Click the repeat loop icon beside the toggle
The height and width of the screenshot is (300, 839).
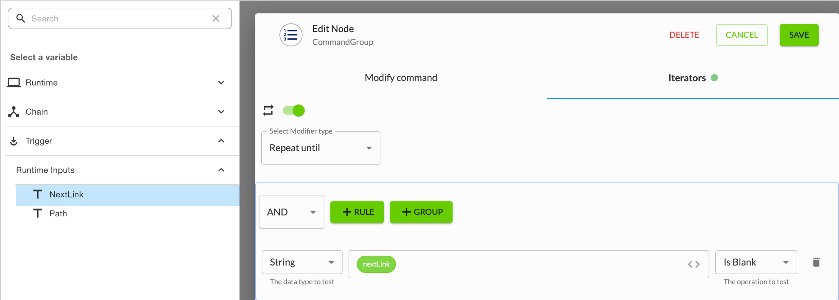click(x=268, y=110)
